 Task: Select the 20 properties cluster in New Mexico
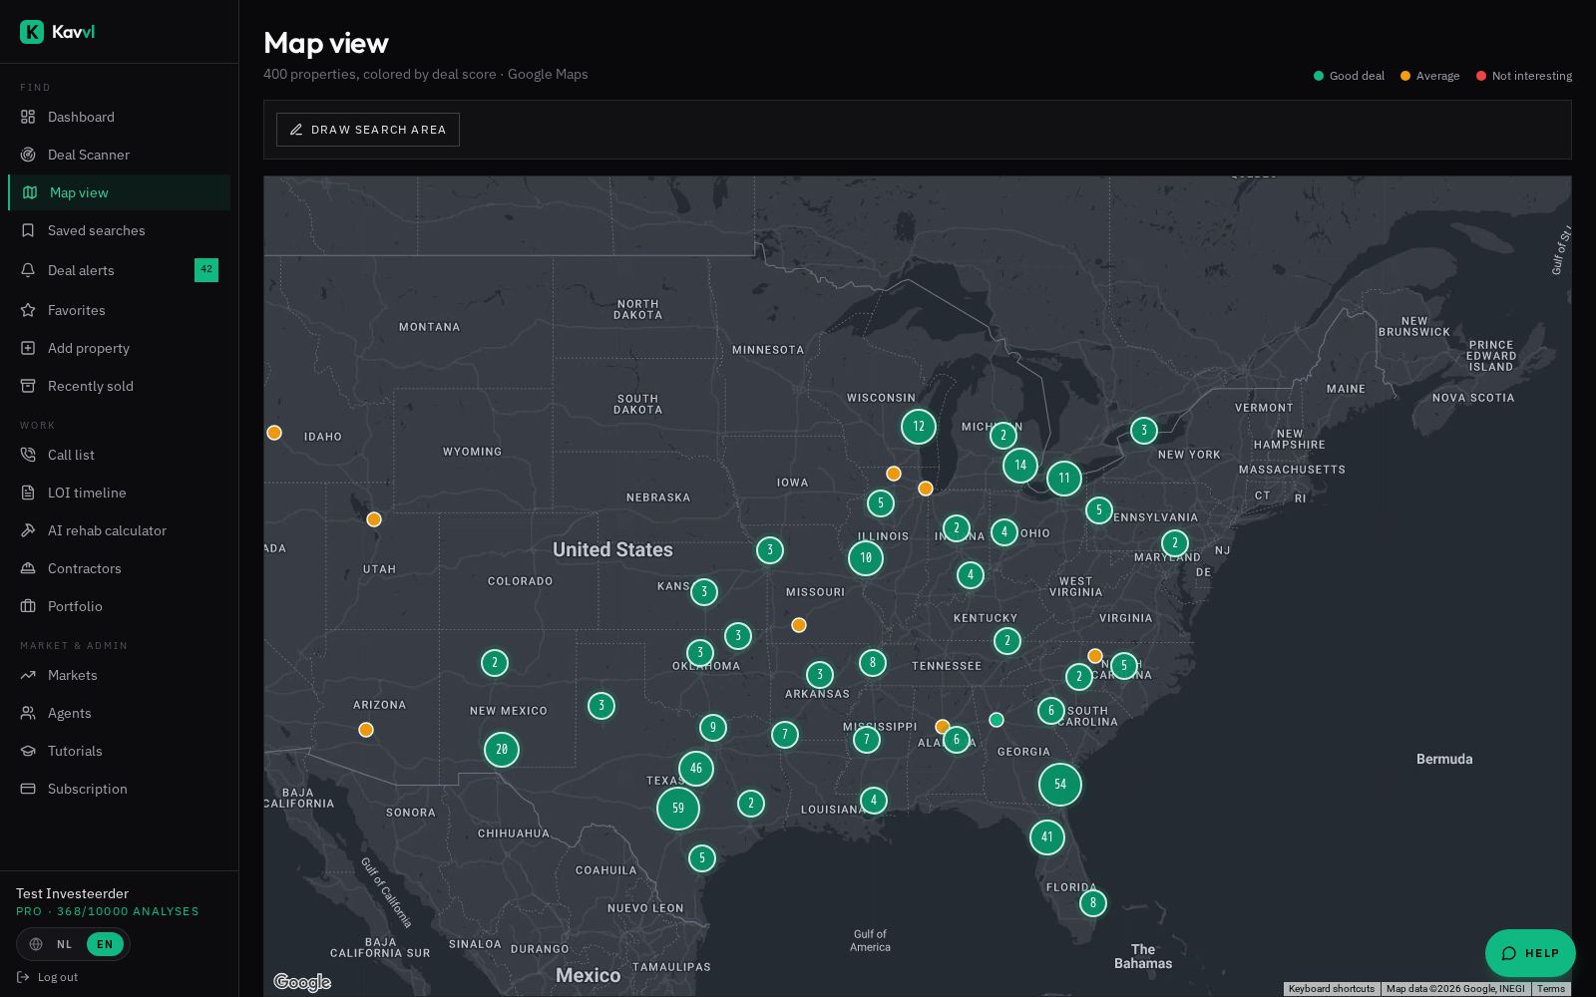[x=502, y=749]
